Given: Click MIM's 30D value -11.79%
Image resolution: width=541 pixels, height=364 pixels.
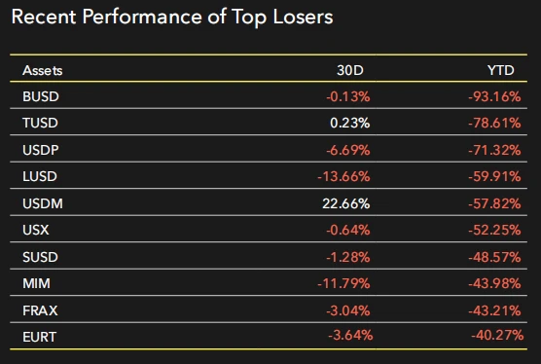Looking at the screenshot, I should tap(343, 283).
